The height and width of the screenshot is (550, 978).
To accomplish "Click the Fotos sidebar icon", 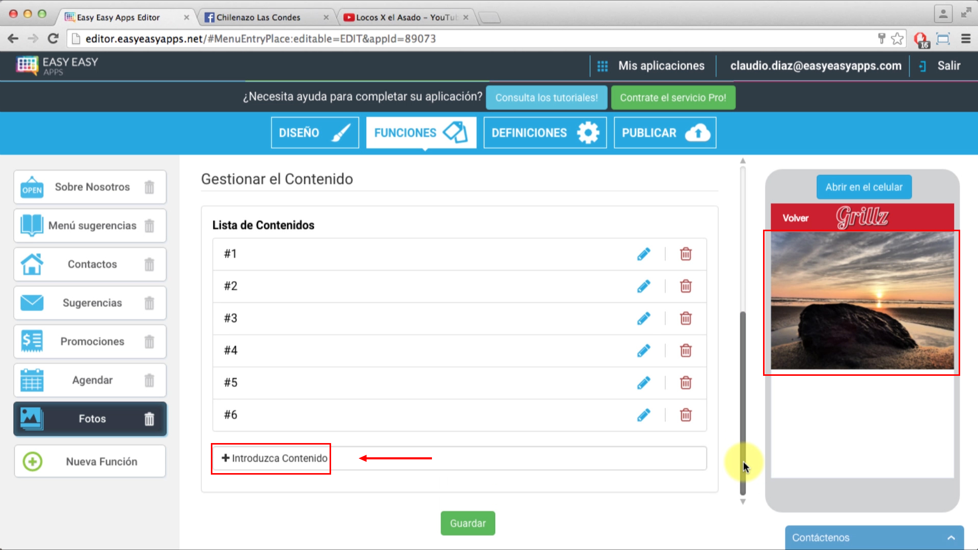I will click(x=31, y=418).
